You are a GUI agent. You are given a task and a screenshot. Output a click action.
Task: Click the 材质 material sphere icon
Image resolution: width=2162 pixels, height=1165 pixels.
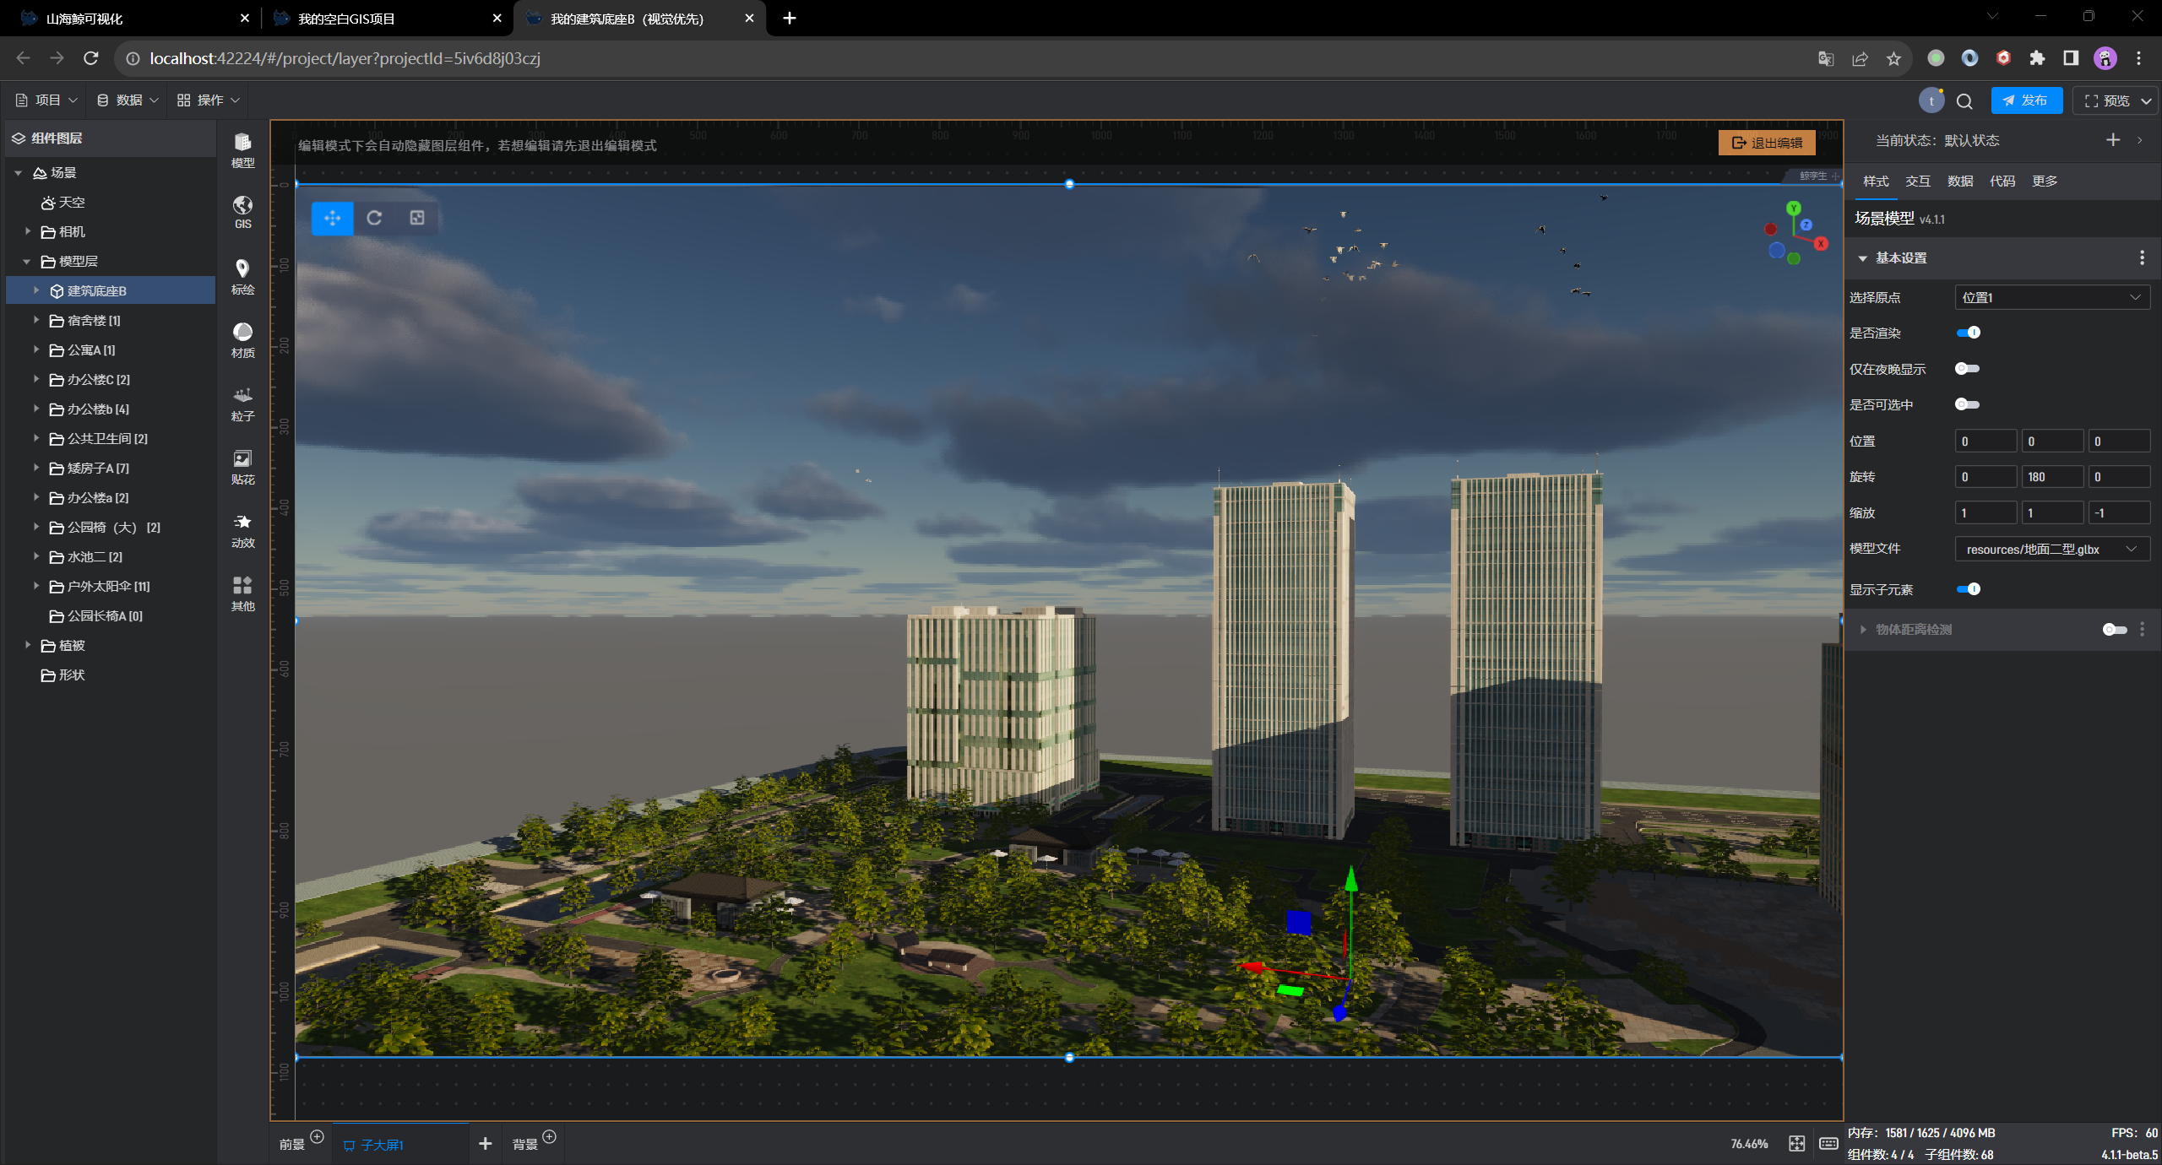(242, 339)
